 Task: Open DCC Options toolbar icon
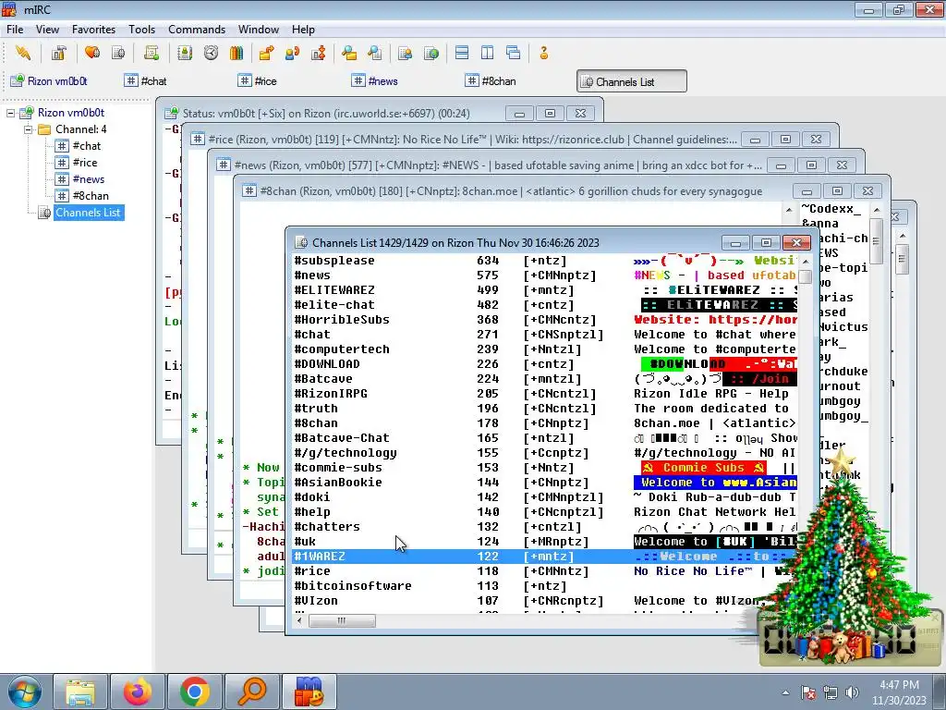(x=318, y=53)
